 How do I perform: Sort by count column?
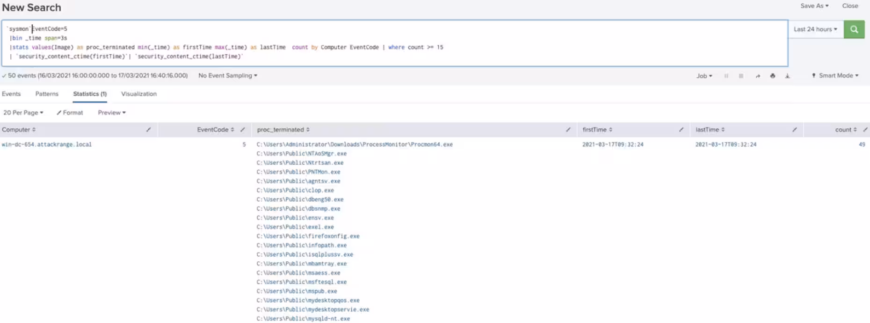[x=846, y=130]
